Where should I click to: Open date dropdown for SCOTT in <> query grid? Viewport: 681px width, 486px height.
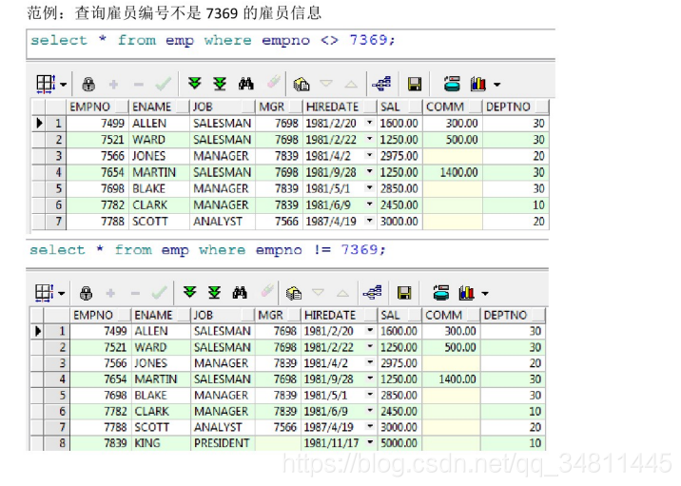point(369,221)
